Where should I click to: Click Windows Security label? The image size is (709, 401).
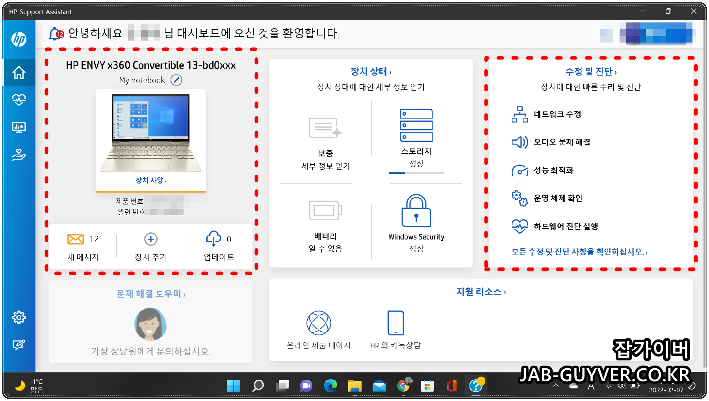click(416, 237)
